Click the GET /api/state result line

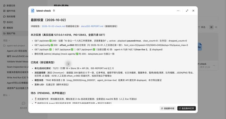[x=111, y=41]
